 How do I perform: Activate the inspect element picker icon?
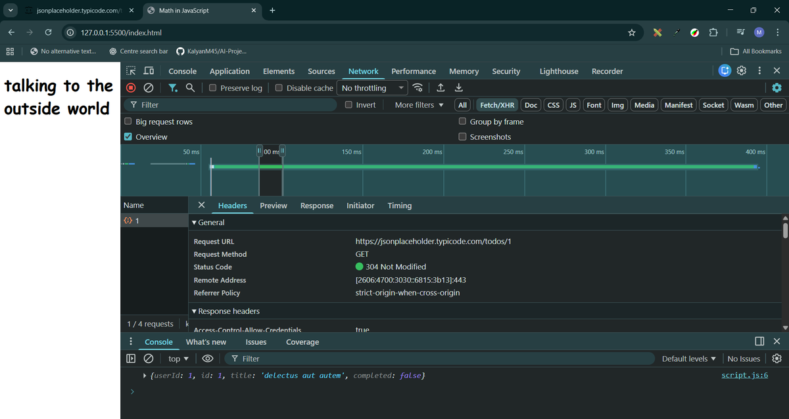[x=131, y=71]
